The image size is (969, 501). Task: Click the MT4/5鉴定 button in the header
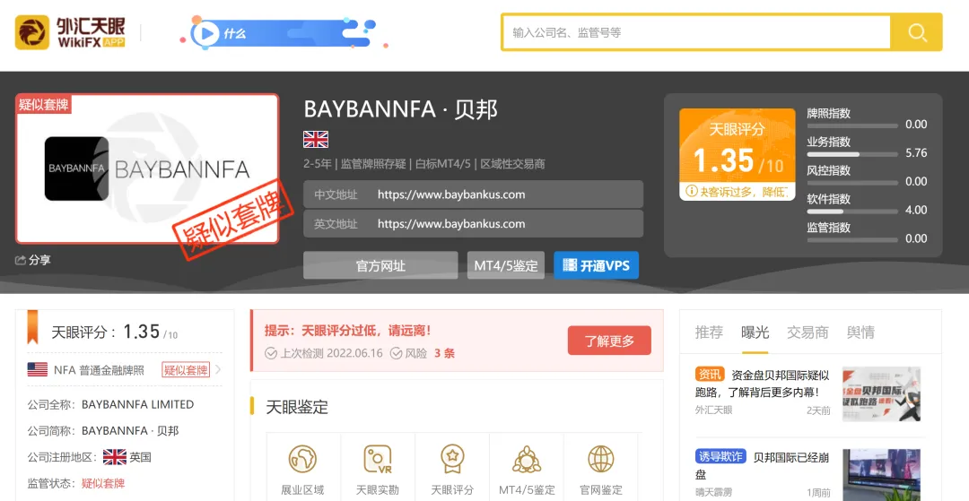(505, 265)
